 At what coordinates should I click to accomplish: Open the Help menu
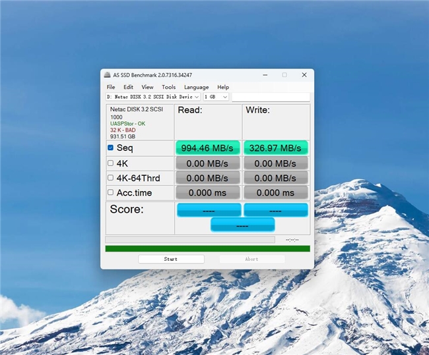click(x=223, y=87)
